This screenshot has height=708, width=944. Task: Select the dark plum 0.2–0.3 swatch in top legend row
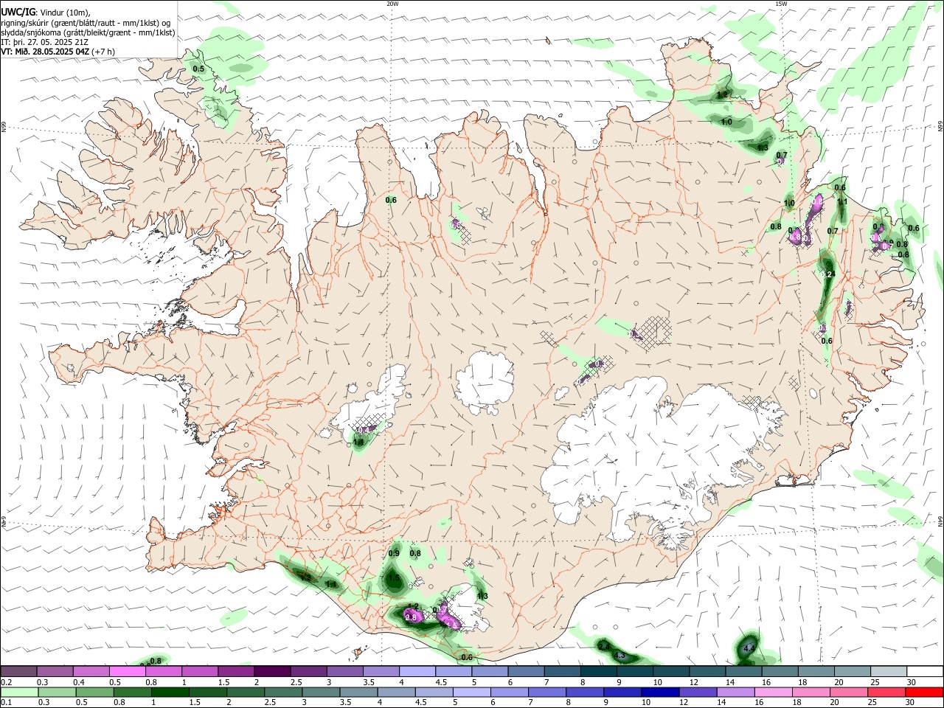click(x=19, y=671)
